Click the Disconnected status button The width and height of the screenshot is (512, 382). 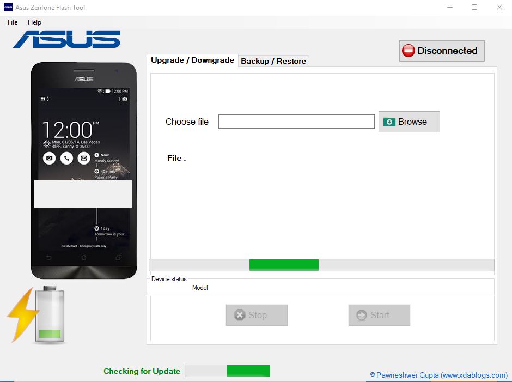[x=442, y=51]
